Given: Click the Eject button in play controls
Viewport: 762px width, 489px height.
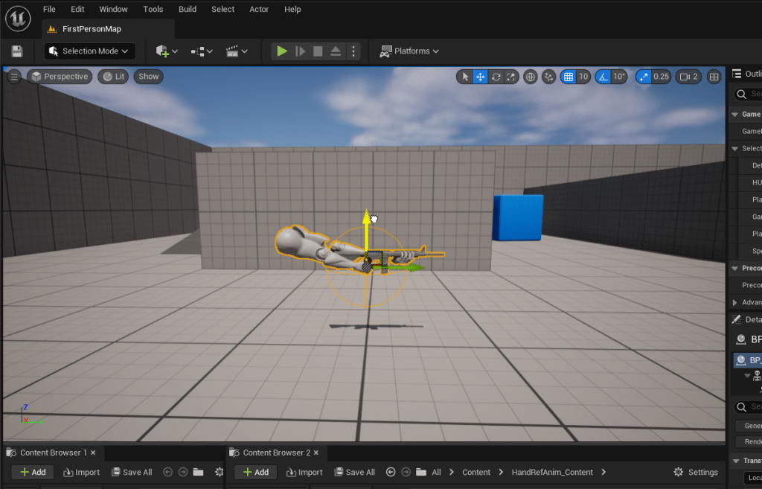Looking at the screenshot, I should [336, 51].
